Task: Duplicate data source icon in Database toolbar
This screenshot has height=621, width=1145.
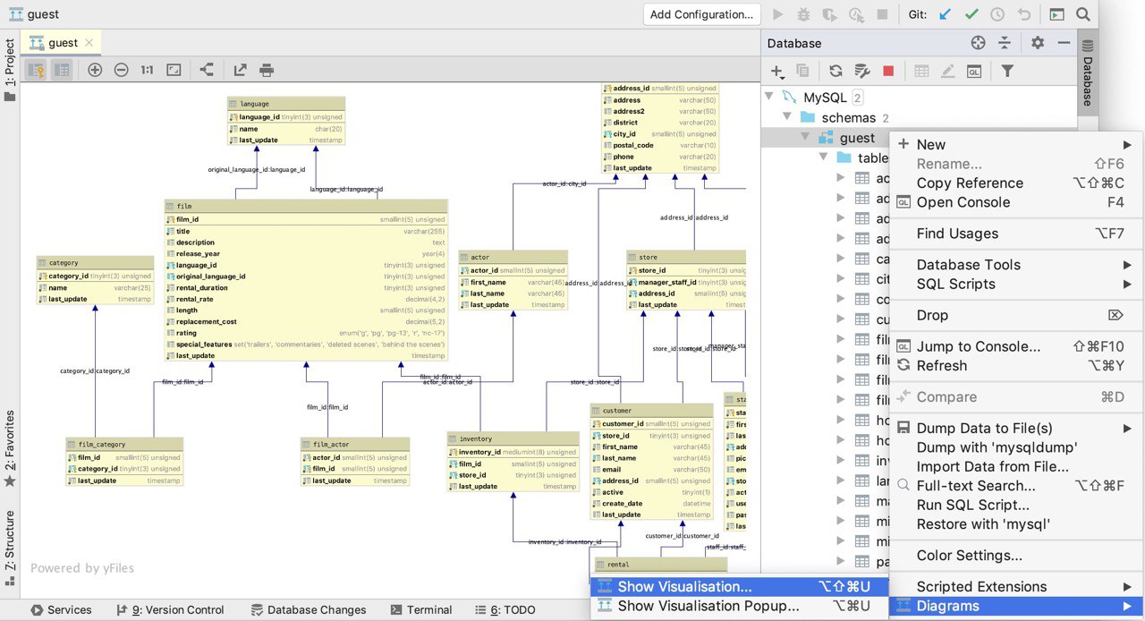Action: (802, 71)
